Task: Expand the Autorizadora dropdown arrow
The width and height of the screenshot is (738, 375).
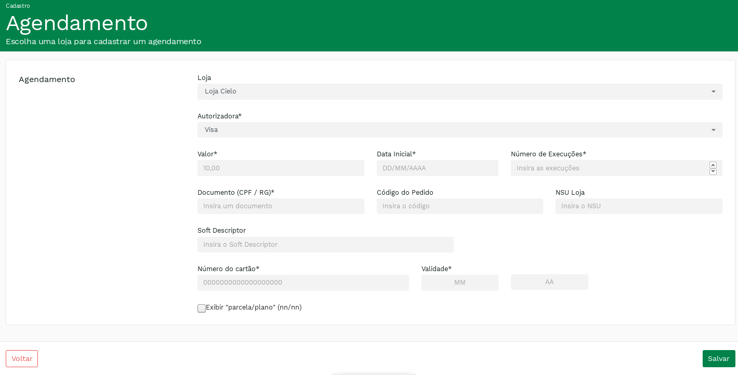Action: pyautogui.click(x=713, y=130)
